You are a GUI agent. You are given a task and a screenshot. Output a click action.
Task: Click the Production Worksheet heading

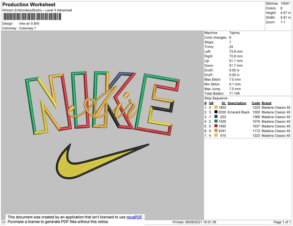(x=29, y=4)
